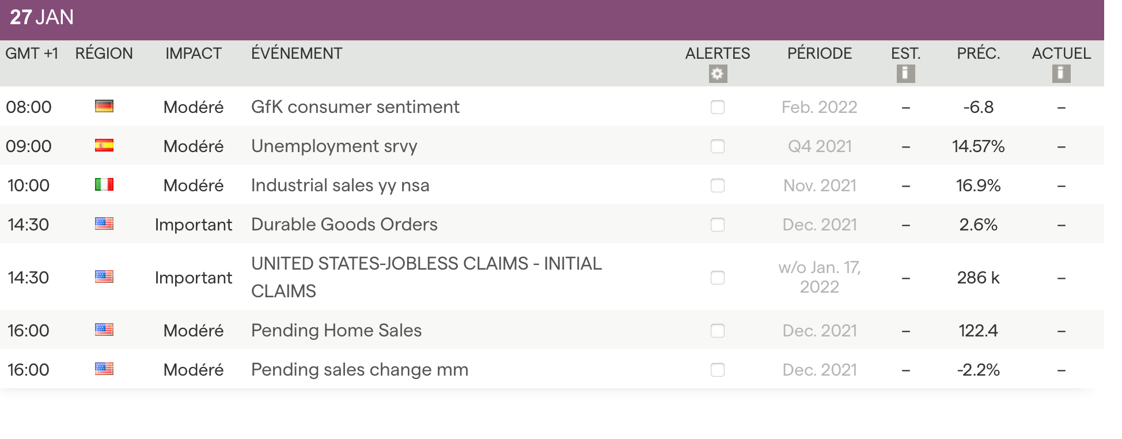Click the Spanish flag icon
Image resolution: width=1122 pixels, height=439 pixels.
pos(104,146)
